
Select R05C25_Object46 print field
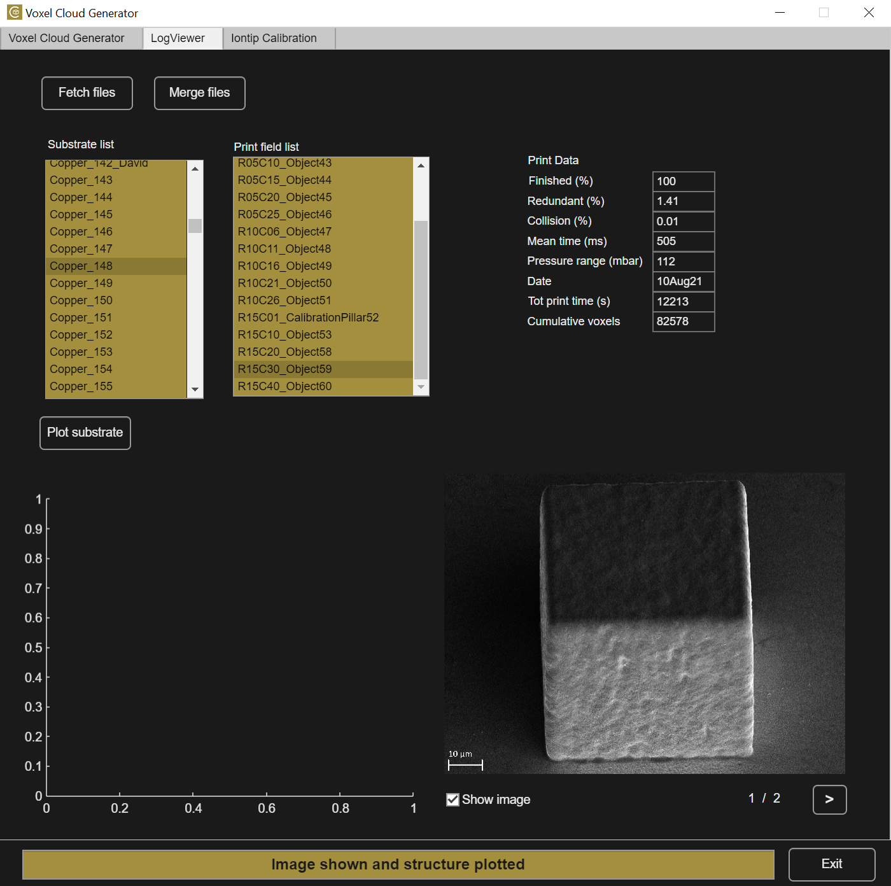(x=323, y=214)
